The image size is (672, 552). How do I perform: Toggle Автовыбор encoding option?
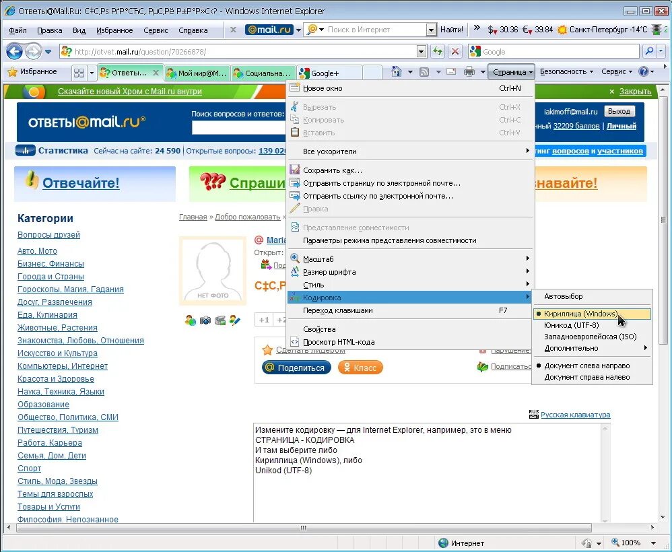(x=592, y=296)
